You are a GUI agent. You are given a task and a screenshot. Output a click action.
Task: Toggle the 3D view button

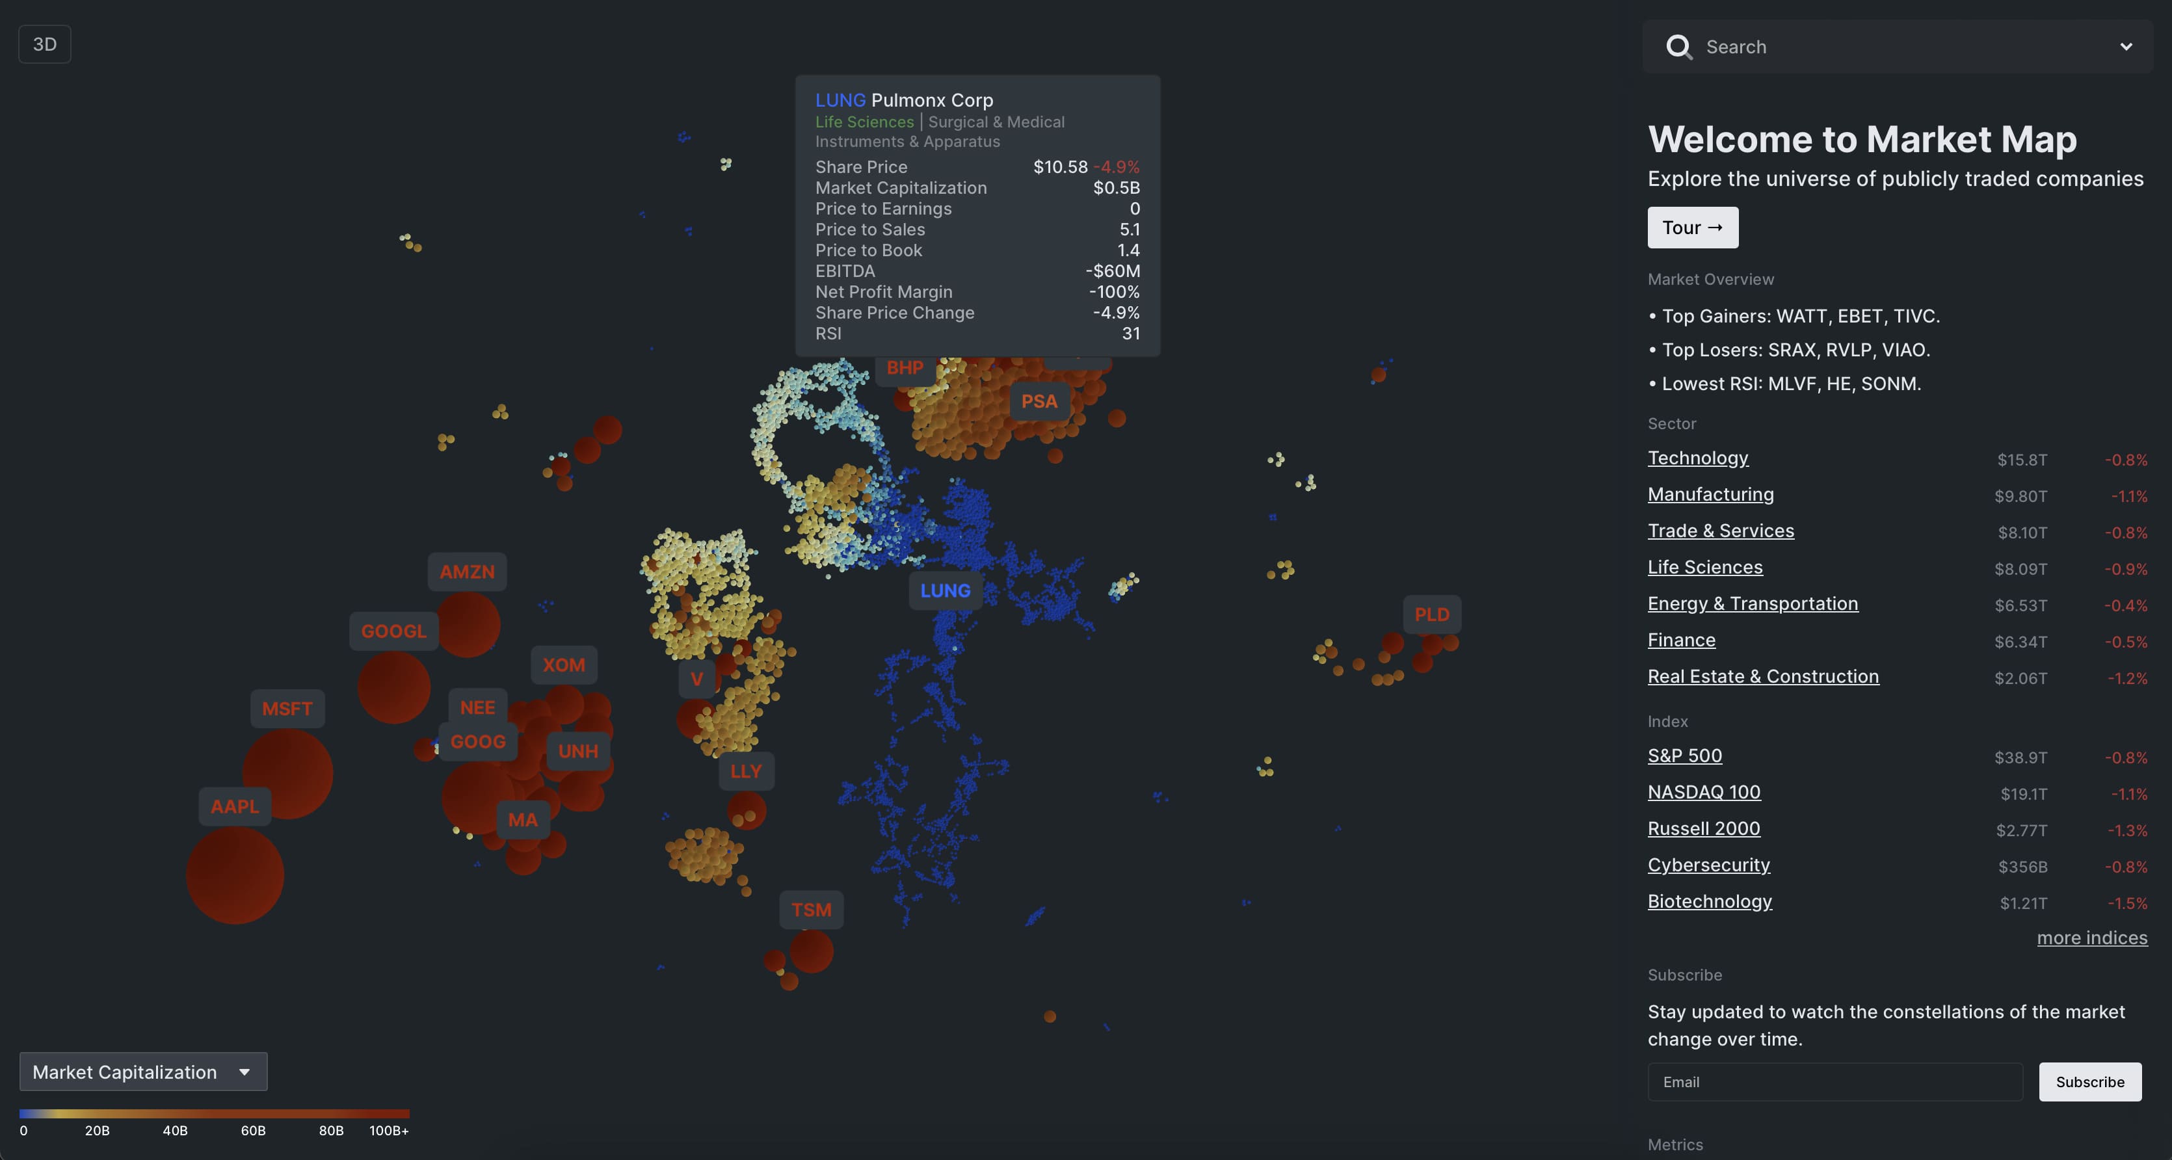pyautogui.click(x=45, y=44)
